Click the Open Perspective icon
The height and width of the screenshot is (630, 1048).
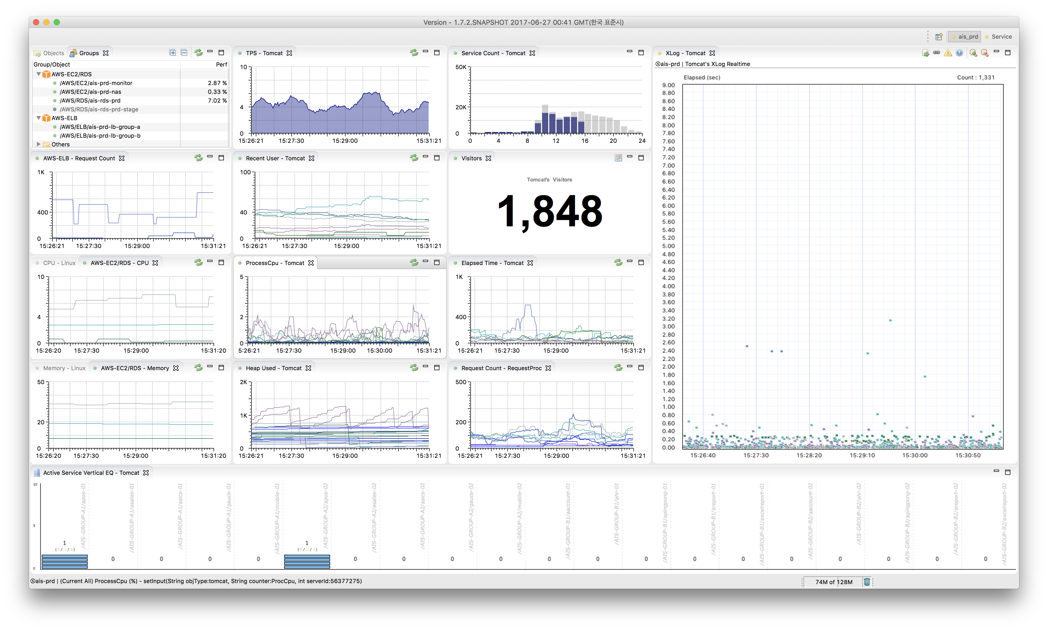pos(939,37)
